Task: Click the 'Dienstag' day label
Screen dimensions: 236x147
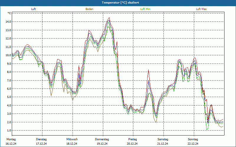Action: point(41,139)
